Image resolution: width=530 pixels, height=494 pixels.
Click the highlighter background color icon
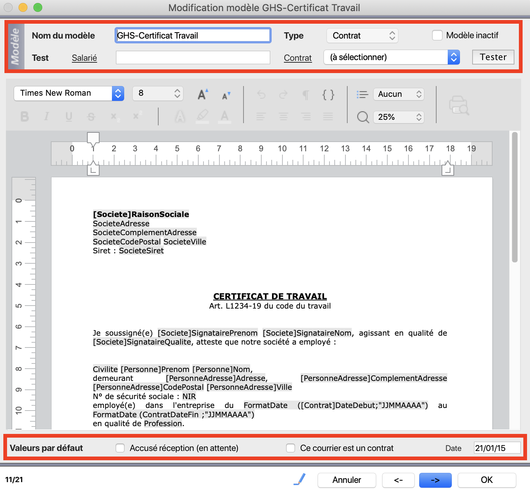[202, 116]
